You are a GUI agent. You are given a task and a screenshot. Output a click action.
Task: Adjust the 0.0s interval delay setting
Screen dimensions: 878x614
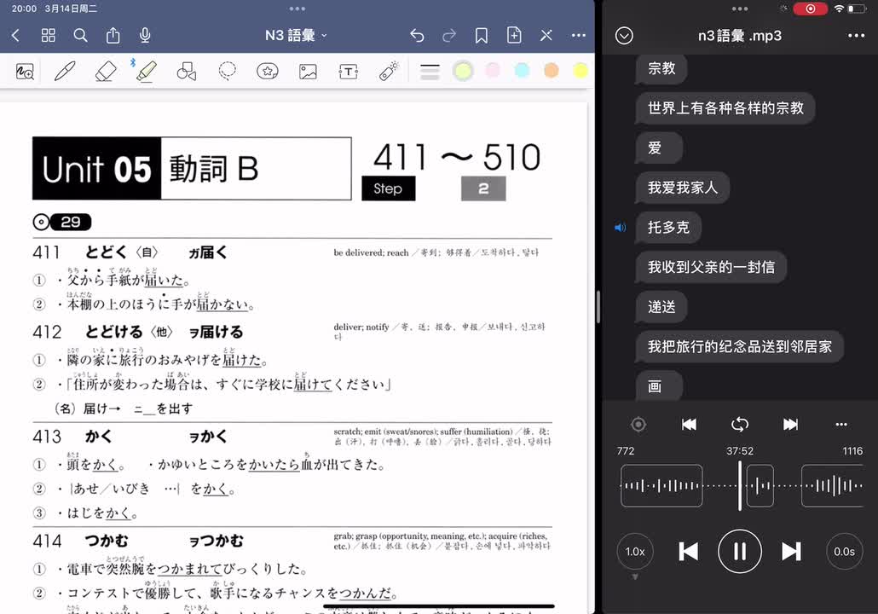(x=844, y=552)
